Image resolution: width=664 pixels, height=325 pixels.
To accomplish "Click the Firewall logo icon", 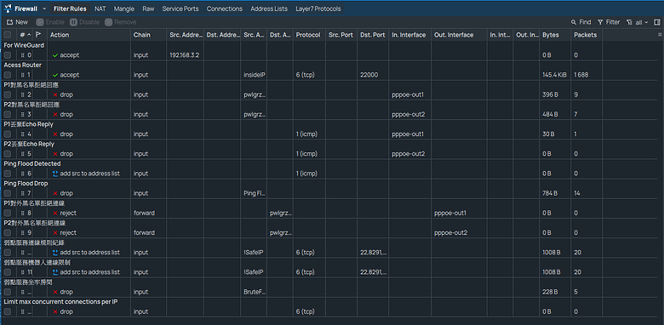I will (8, 9).
